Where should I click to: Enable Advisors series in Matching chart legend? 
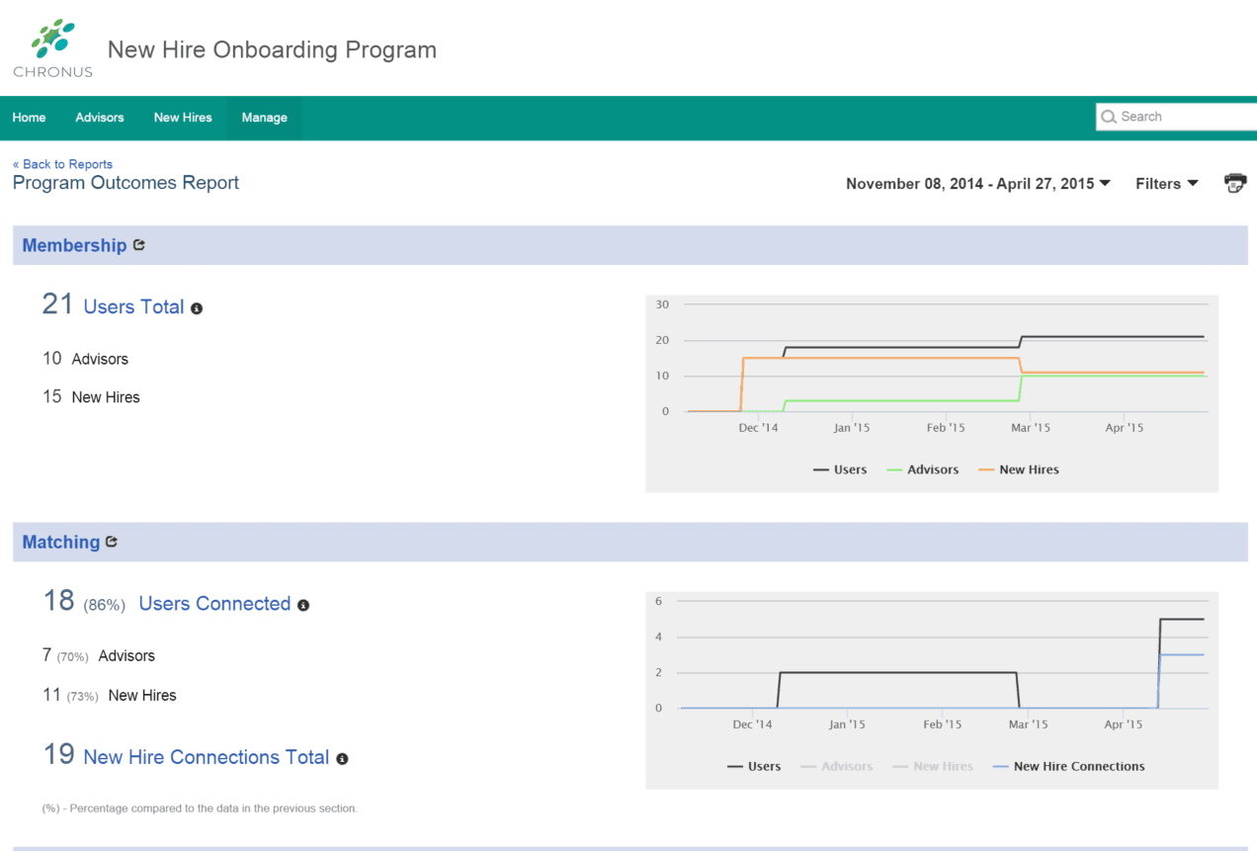click(x=837, y=766)
